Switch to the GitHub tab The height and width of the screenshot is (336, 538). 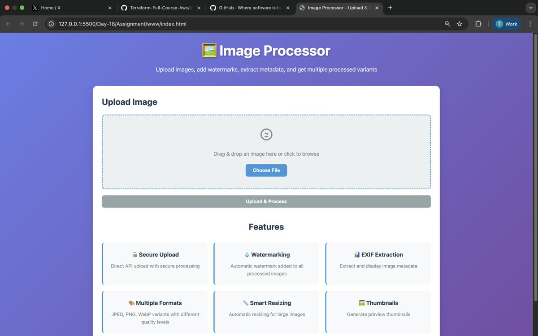[x=250, y=8]
